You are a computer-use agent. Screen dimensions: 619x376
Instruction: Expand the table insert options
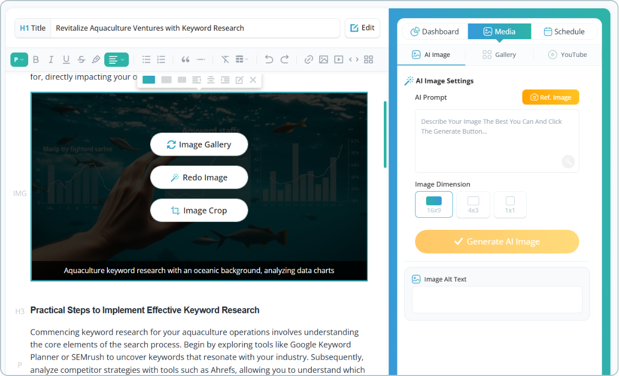[239, 59]
